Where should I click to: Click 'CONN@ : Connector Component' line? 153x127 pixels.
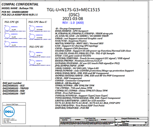point(73,81)
